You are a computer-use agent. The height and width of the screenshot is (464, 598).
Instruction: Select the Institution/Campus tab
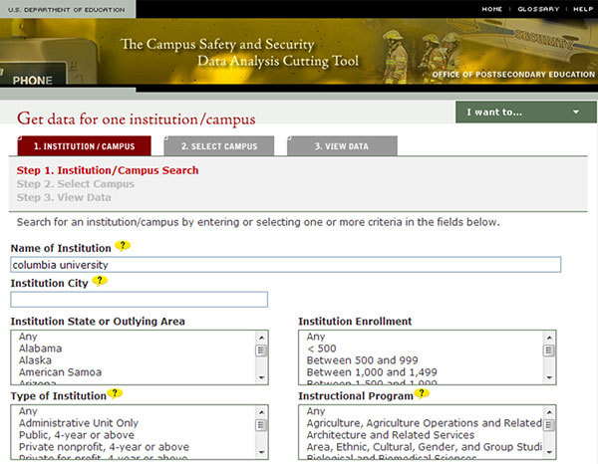(x=84, y=146)
